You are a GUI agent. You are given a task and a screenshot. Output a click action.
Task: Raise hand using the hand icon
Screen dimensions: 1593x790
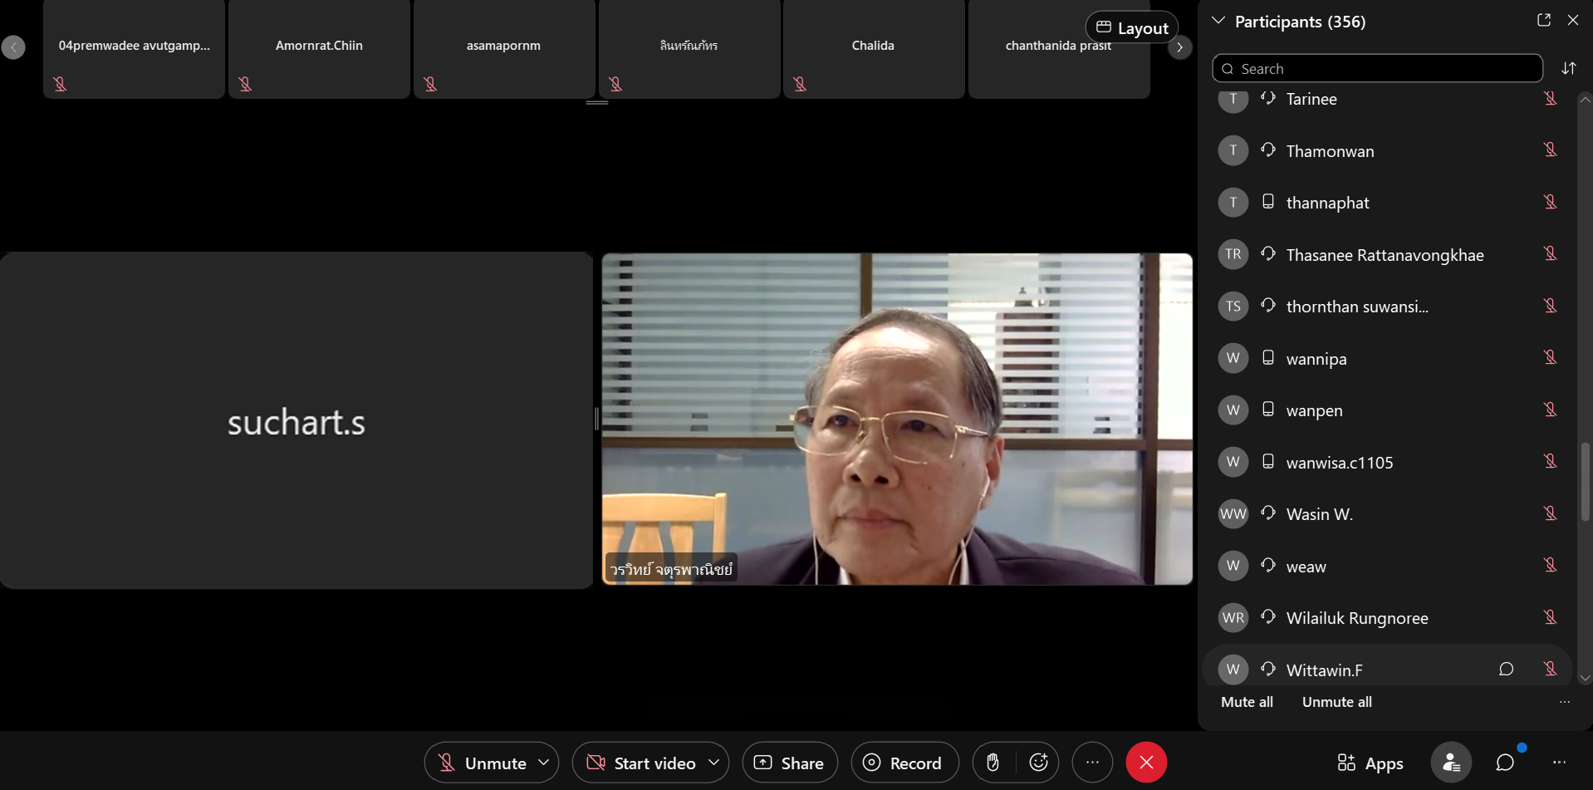click(x=993, y=763)
